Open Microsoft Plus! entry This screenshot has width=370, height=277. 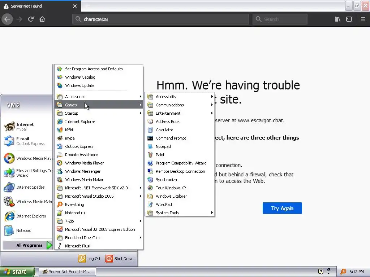99,246
